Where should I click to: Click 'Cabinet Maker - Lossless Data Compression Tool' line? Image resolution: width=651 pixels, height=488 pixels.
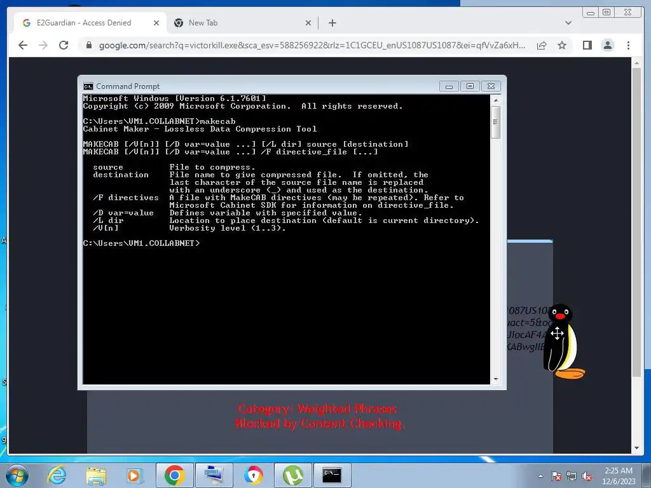tap(200, 129)
